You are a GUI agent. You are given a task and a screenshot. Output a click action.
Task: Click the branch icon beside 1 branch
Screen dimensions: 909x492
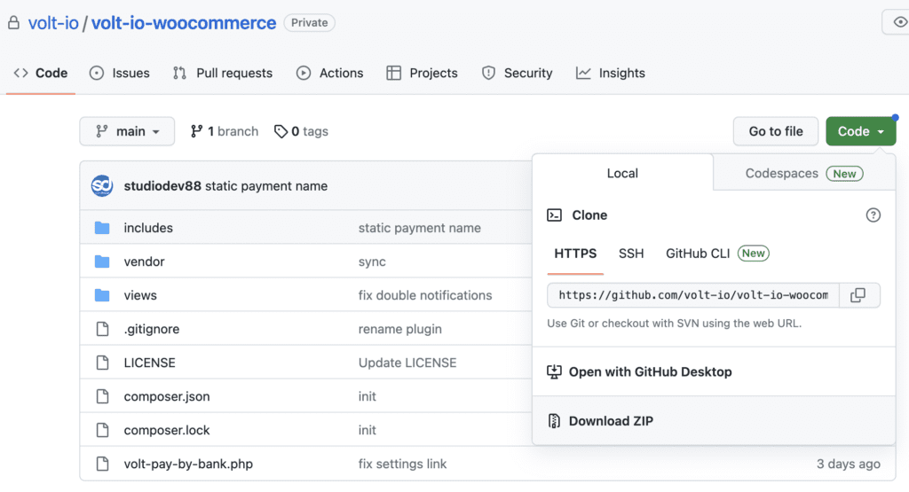196,131
